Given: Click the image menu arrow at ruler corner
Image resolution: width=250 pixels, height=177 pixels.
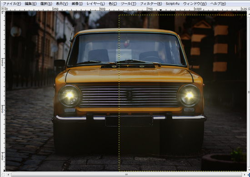Looking at the screenshot, I should pyautogui.click(x=3, y=9).
